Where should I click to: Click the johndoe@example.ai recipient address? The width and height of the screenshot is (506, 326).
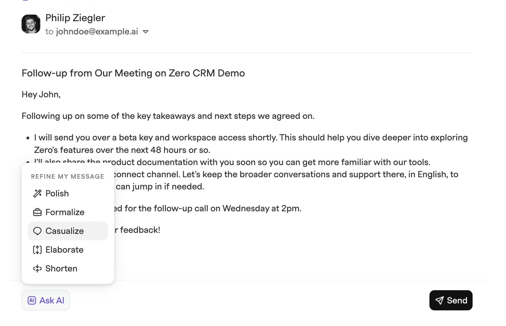click(x=97, y=32)
